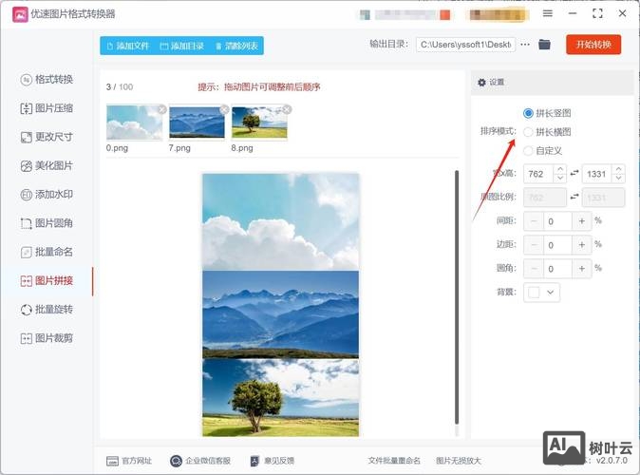Click the settings gear icon
The height and width of the screenshot is (475, 640).
point(481,83)
